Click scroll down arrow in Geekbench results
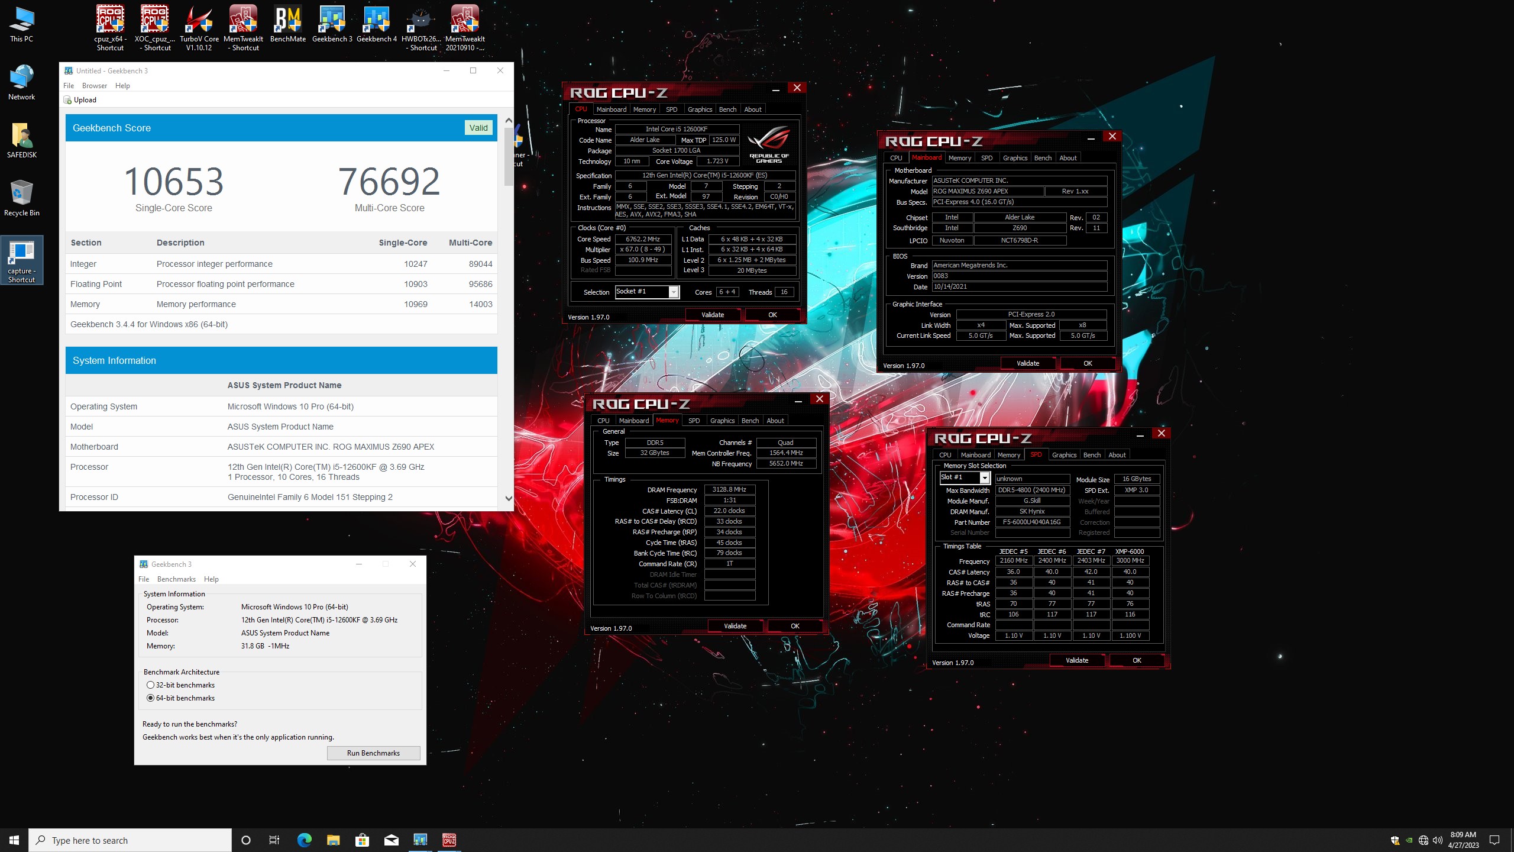 (509, 498)
